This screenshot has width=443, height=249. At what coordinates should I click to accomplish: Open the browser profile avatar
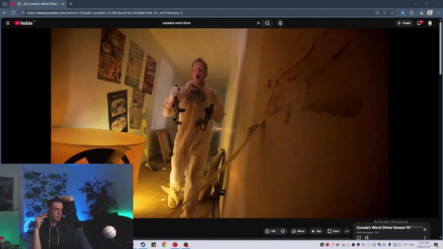430,13
